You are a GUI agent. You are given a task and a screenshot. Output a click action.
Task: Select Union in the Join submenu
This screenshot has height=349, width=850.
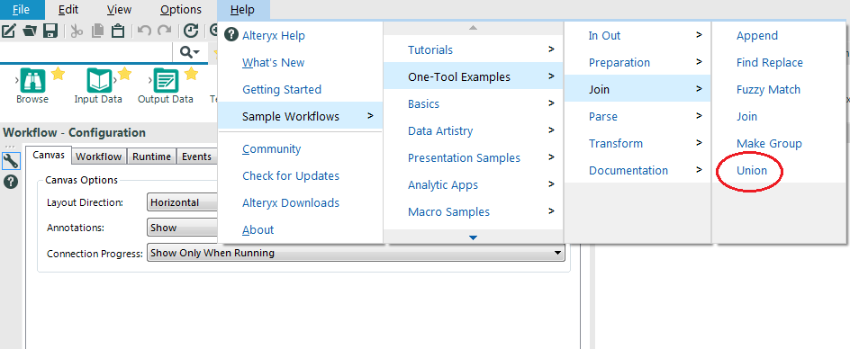point(751,171)
